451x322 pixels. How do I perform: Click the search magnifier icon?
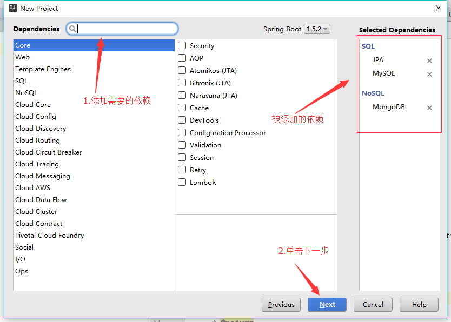click(x=72, y=29)
